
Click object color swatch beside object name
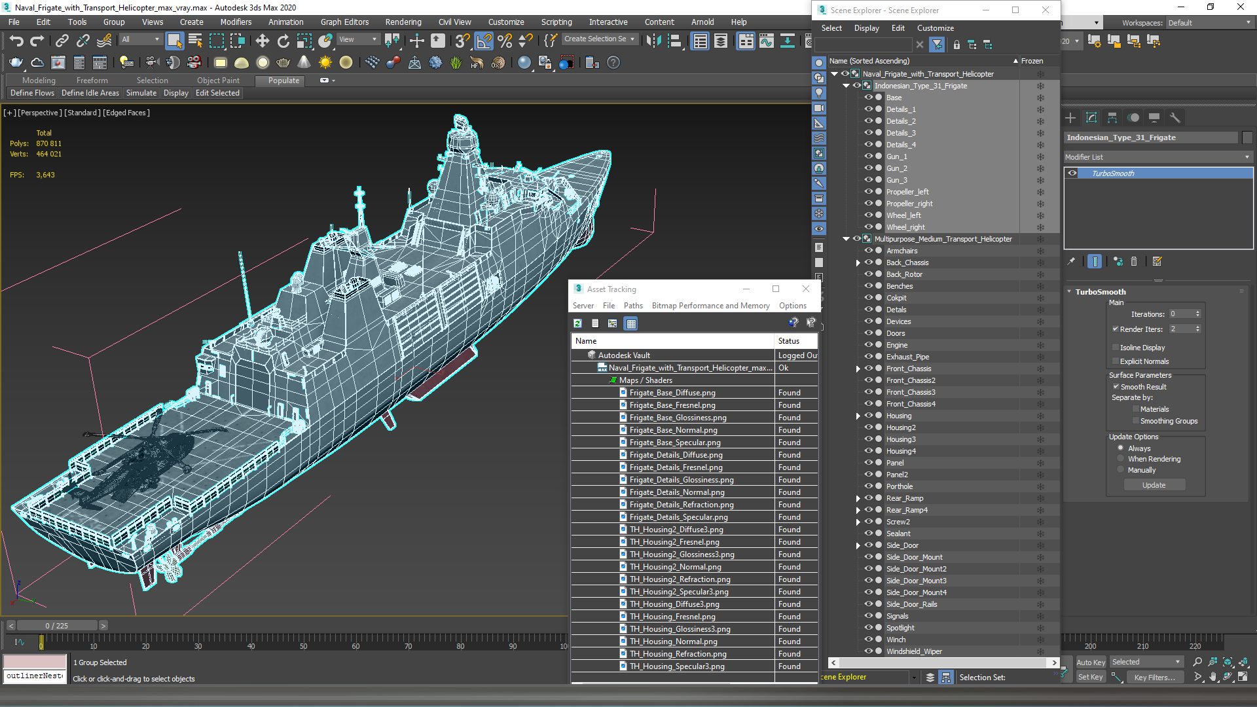click(x=1247, y=137)
